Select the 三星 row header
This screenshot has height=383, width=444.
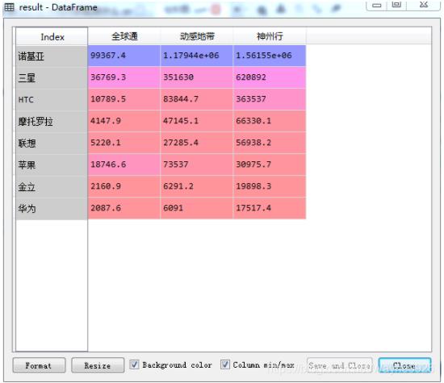coord(52,77)
